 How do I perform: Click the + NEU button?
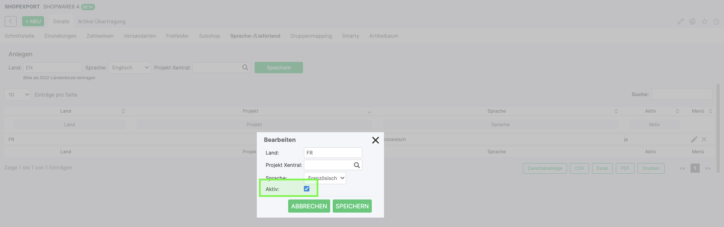point(33,21)
